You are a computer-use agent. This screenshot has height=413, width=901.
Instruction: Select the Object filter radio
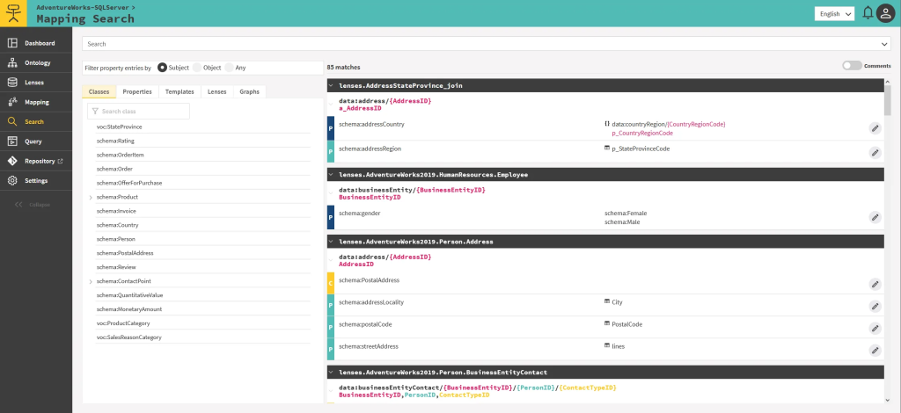pos(197,68)
